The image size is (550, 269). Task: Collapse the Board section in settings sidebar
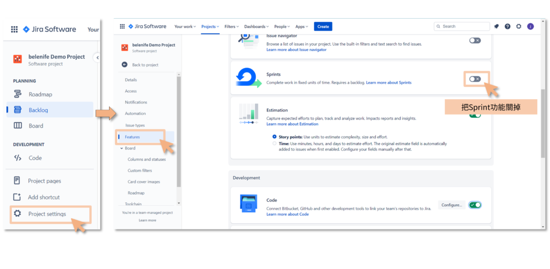[x=121, y=148]
